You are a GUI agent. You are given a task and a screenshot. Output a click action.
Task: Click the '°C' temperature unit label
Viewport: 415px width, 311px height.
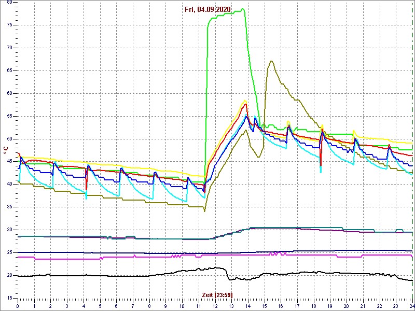pos(6,151)
